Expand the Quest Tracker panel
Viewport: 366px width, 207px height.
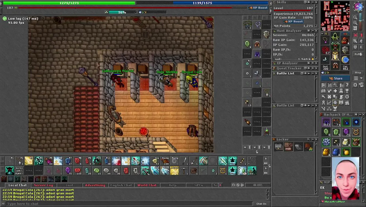(x=313, y=68)
